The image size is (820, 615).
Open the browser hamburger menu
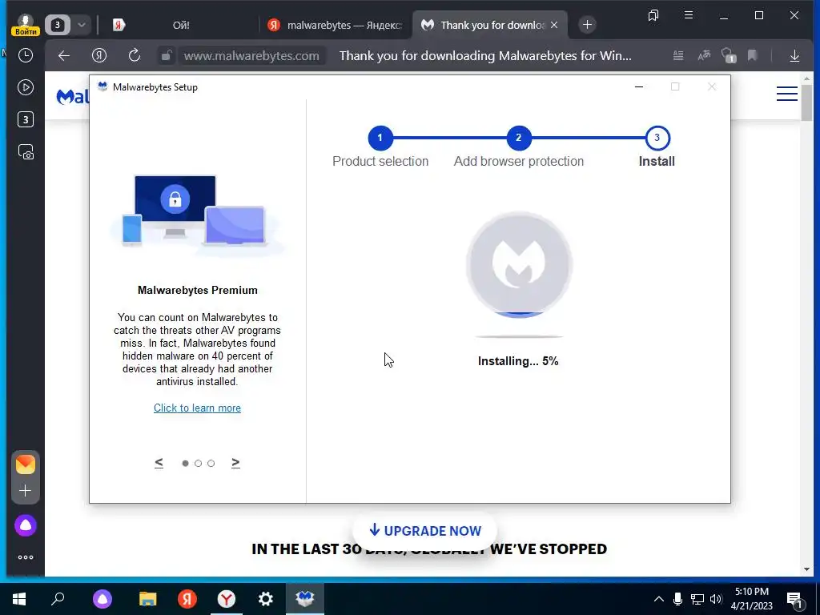(x=689, y=15)
